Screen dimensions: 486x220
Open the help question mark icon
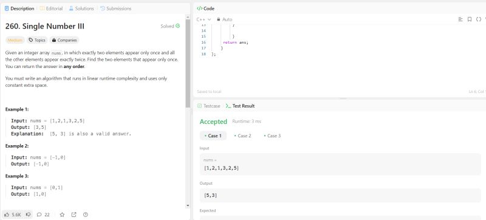coord(86,215)
